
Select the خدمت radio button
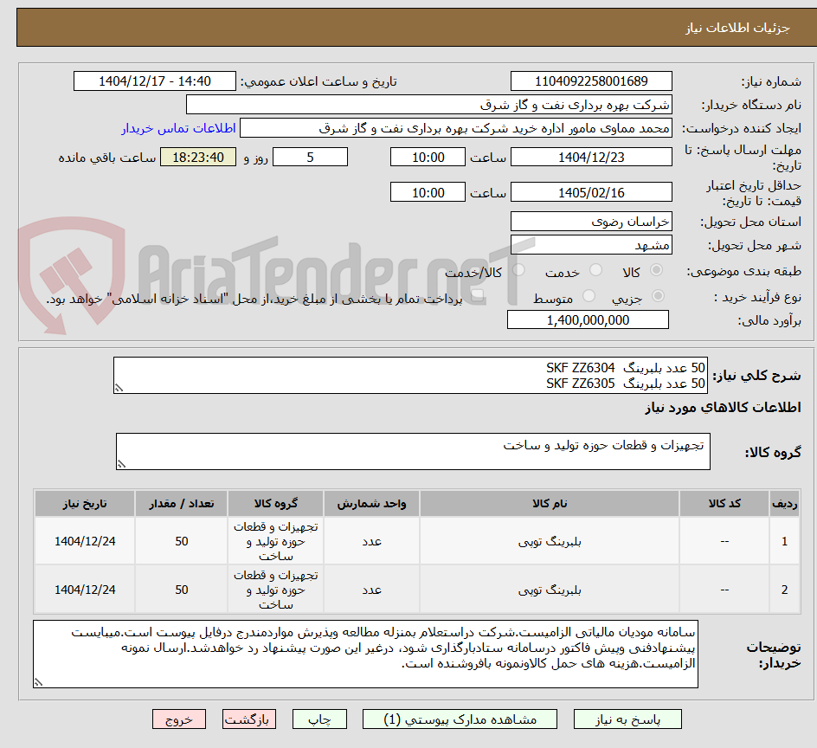[595, 270]
